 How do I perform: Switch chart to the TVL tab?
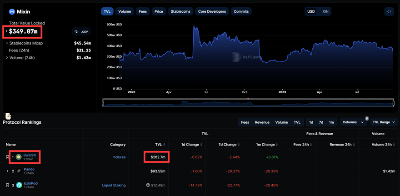pos(107,11)
